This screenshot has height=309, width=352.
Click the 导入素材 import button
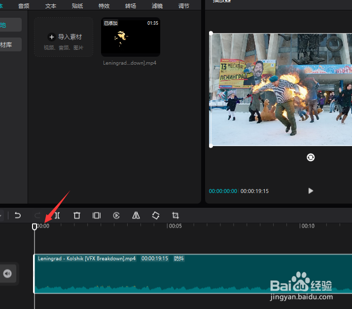click(64, 37)
